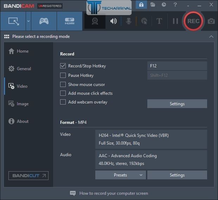Open the Format Settings button

[x=177, y=175]
